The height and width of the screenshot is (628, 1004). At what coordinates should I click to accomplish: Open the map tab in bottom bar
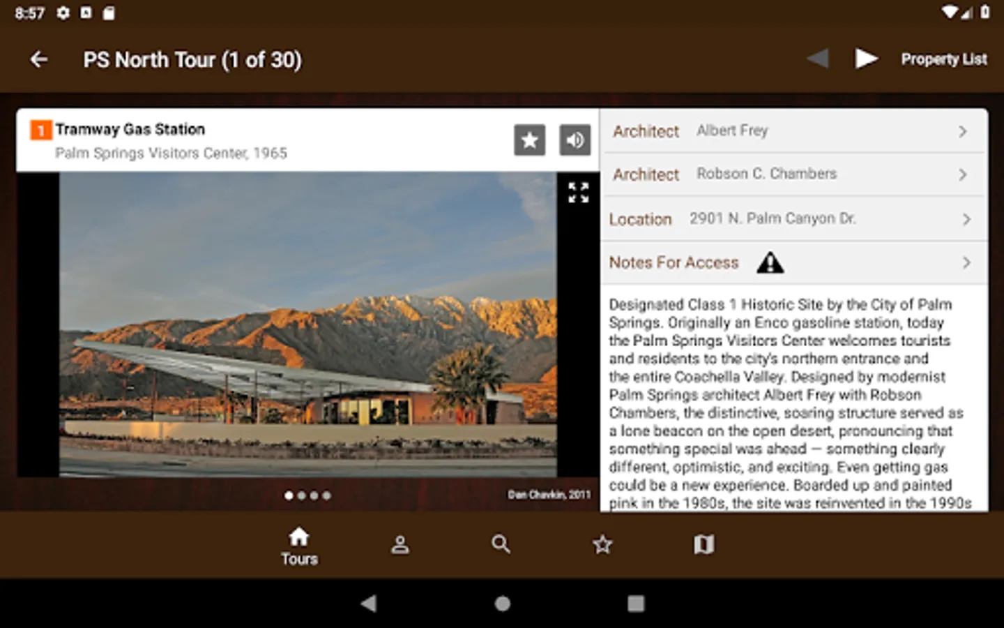704,544
